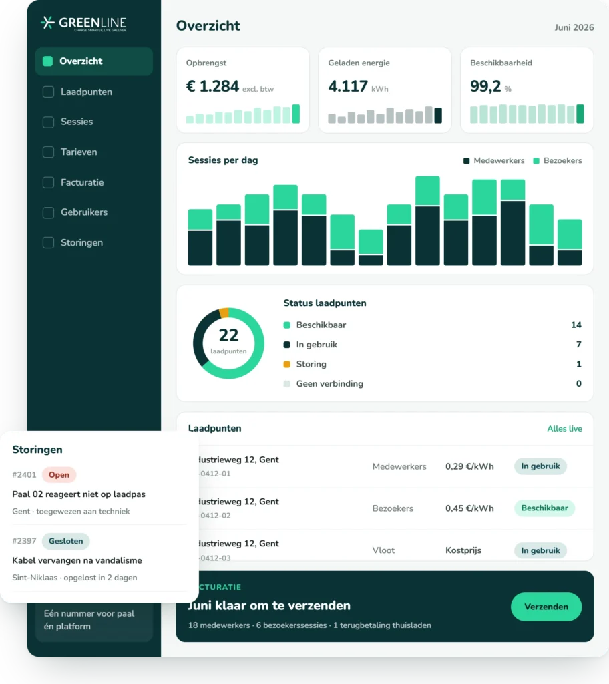Click the In gebruik badge for Vloot row
The width and height of the screenshot is (609, 684).
[540, 550]
